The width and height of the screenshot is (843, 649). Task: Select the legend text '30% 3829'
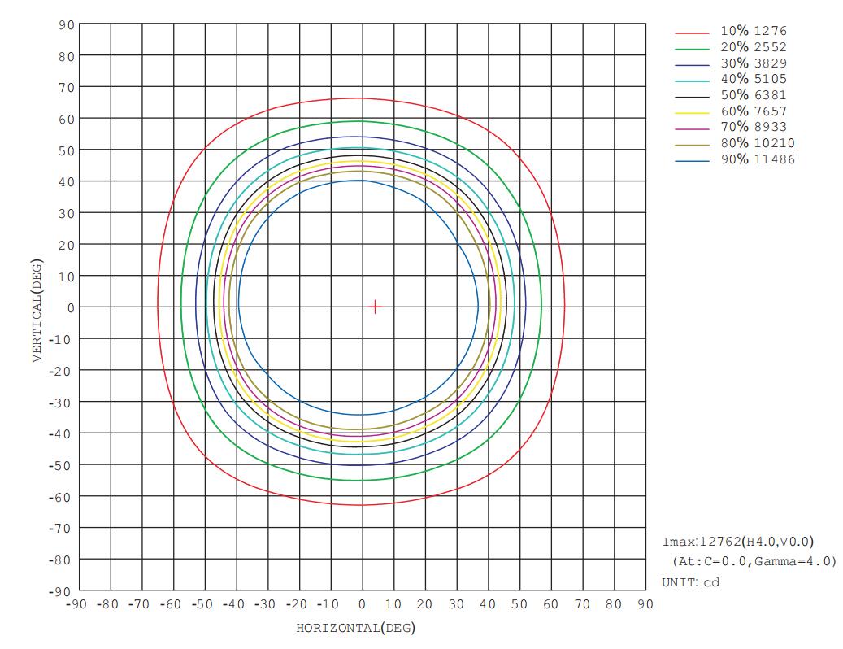(x=754, y=63)
